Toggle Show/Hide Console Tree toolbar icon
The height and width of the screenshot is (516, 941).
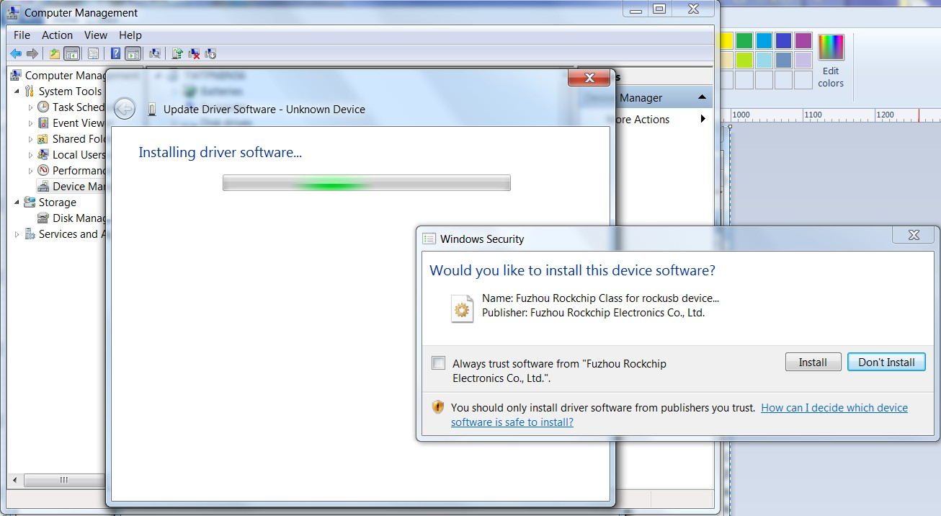tap(71, 53)
